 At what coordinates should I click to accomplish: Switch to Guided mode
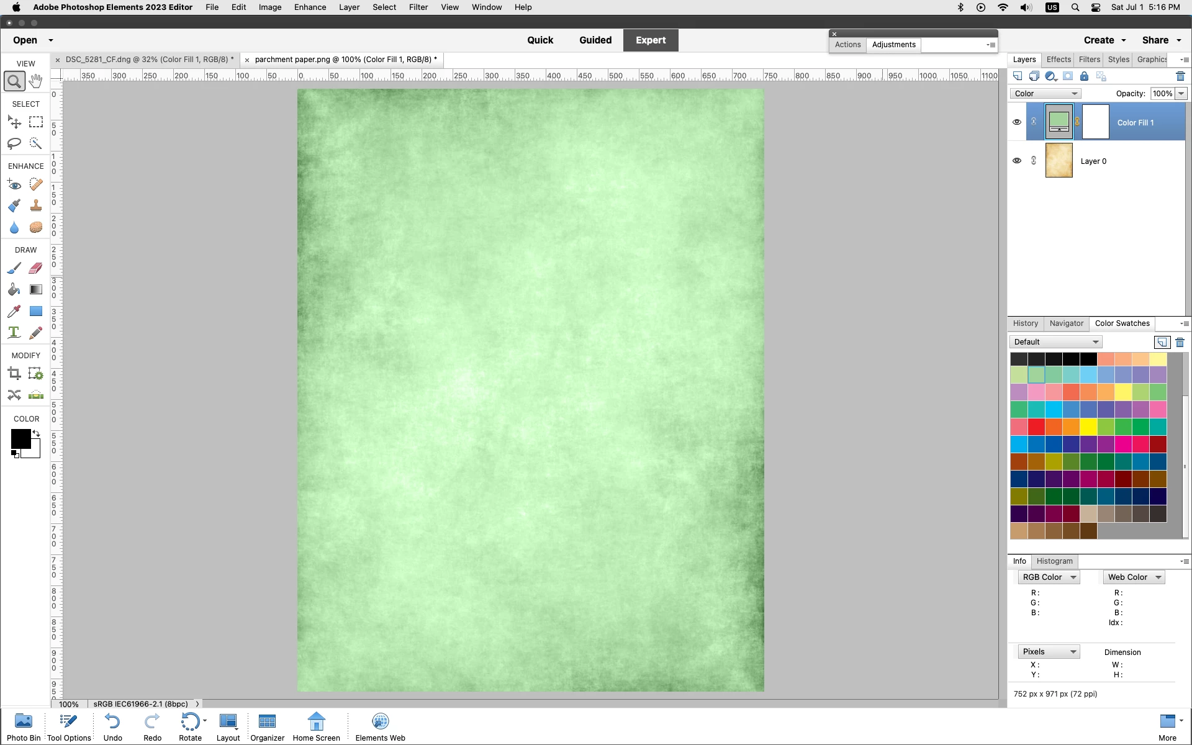click(595, 40)
